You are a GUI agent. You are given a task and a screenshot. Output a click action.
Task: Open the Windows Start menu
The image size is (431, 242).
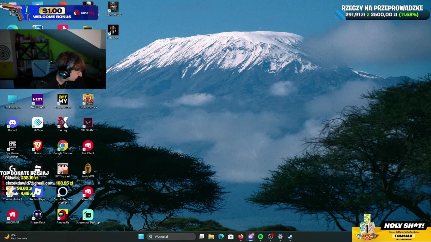click(x=141, y=237)
